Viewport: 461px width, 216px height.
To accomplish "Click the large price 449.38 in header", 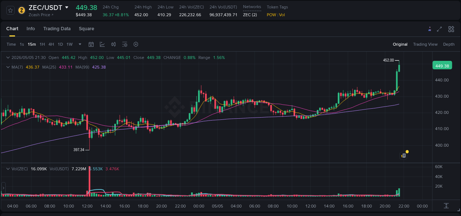I will point(86,7).
